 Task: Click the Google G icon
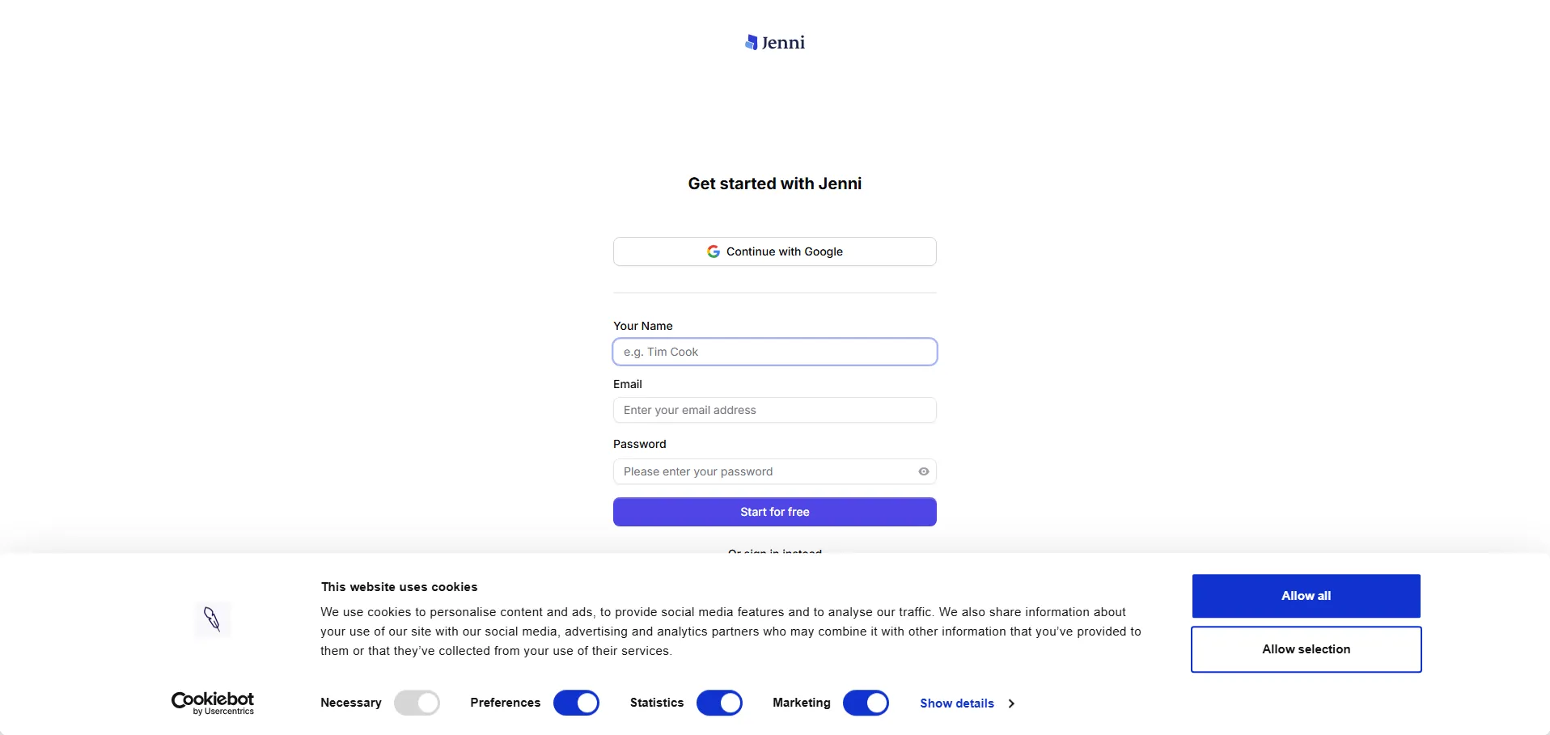713,251
